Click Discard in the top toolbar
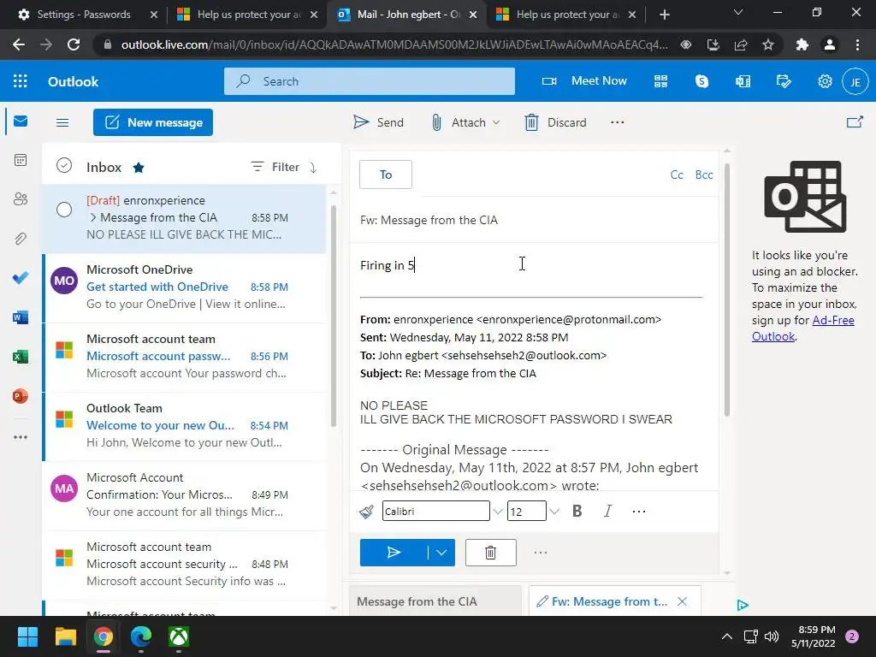The height and width of the screenshot is (657, 876). (555, 122)
